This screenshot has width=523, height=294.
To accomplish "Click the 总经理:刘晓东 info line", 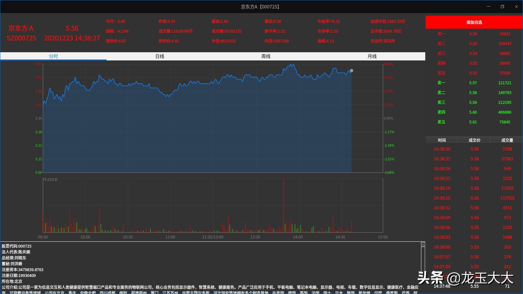I will pos(14,258).
